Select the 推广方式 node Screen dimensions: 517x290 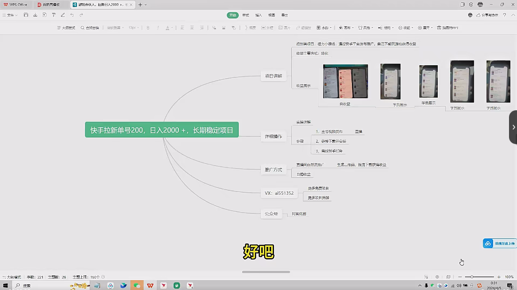point(274,169)
